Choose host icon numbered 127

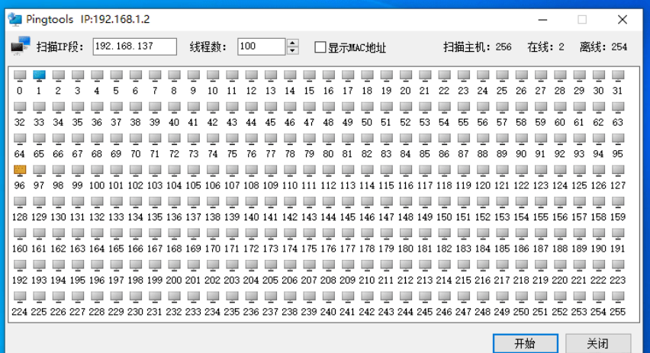point(618,170)
